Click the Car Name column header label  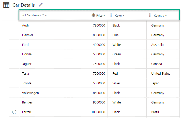point(33,15)
